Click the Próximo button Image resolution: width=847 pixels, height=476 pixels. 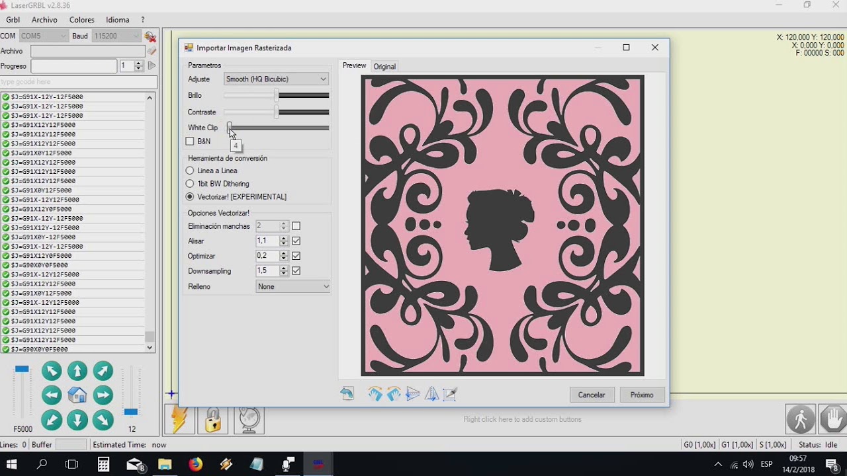[642, 395]
